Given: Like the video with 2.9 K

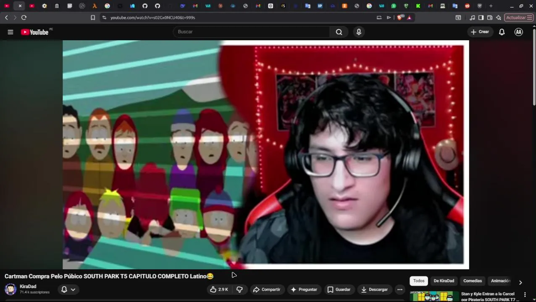Looking at the screenshot, I should tap(219, 289).
